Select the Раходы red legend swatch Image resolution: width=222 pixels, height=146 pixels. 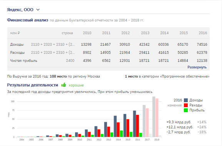(186, 105)
